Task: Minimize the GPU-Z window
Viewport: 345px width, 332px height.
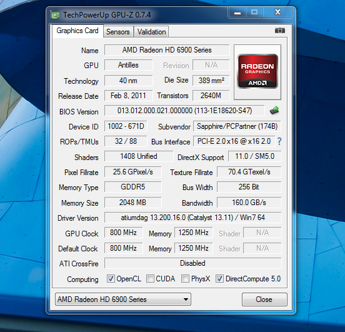Action: tap(237, 13)
